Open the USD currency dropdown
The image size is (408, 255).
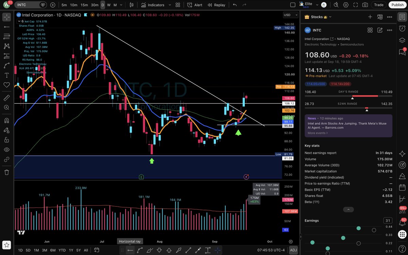(x=291, y=15)
